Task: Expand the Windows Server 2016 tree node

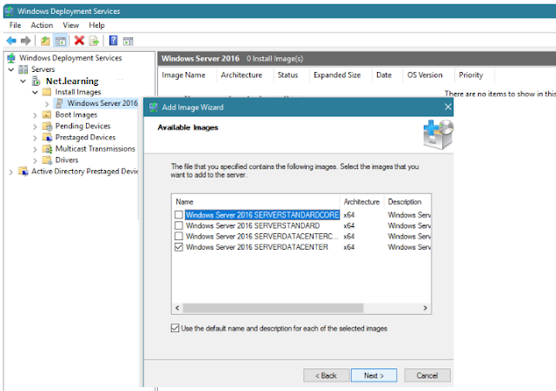Action: pos(47,104)
